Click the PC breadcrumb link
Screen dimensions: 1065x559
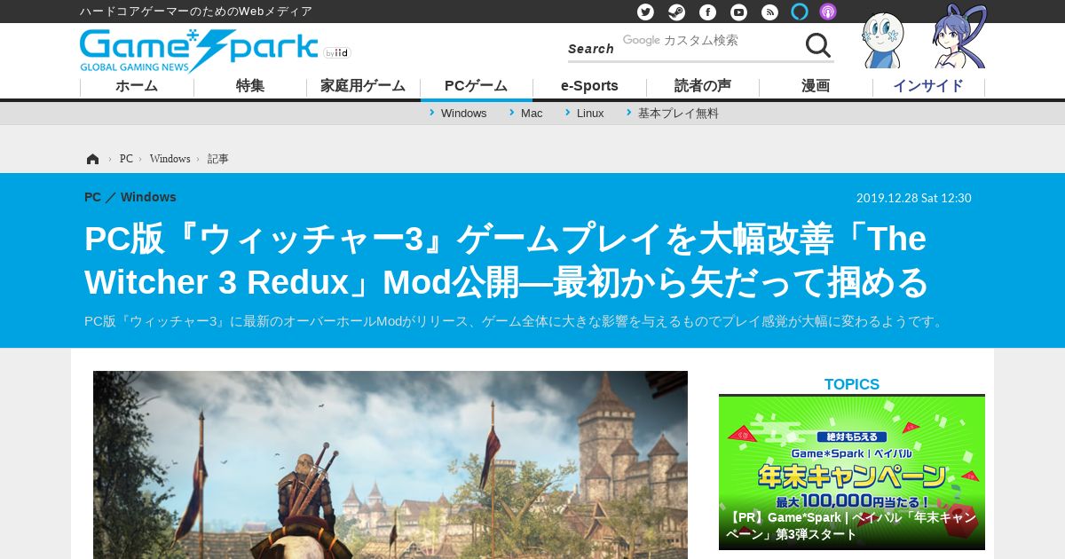pos(126,159)
